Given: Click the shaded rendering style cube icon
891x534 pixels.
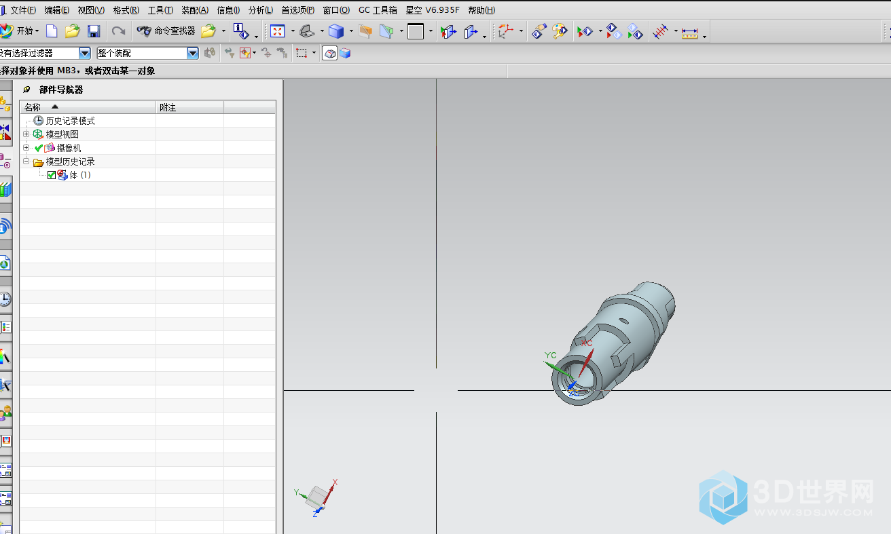Looking at the screenshot, I should coord(336,31).
